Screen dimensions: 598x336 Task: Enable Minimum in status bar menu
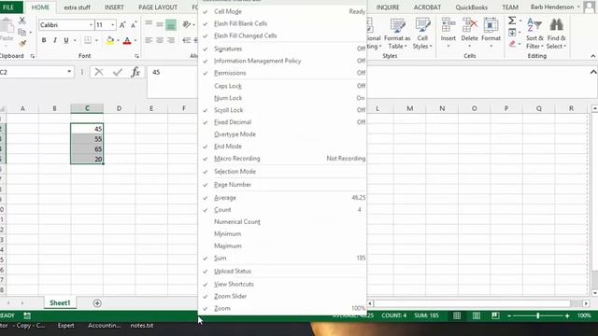(x=282, y=234)
